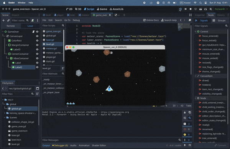
Task: Expand the kenney_space-shooter folder
Action: [5, 113]
